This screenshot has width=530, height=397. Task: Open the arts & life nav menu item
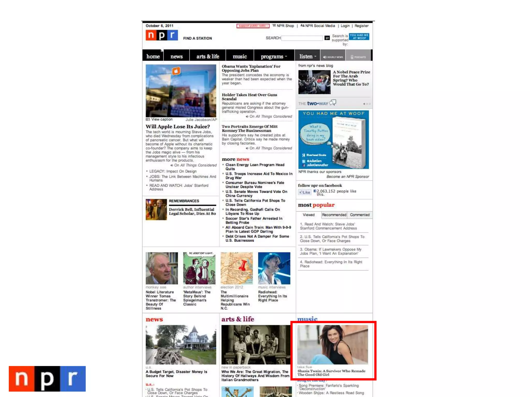pos(208,56)
